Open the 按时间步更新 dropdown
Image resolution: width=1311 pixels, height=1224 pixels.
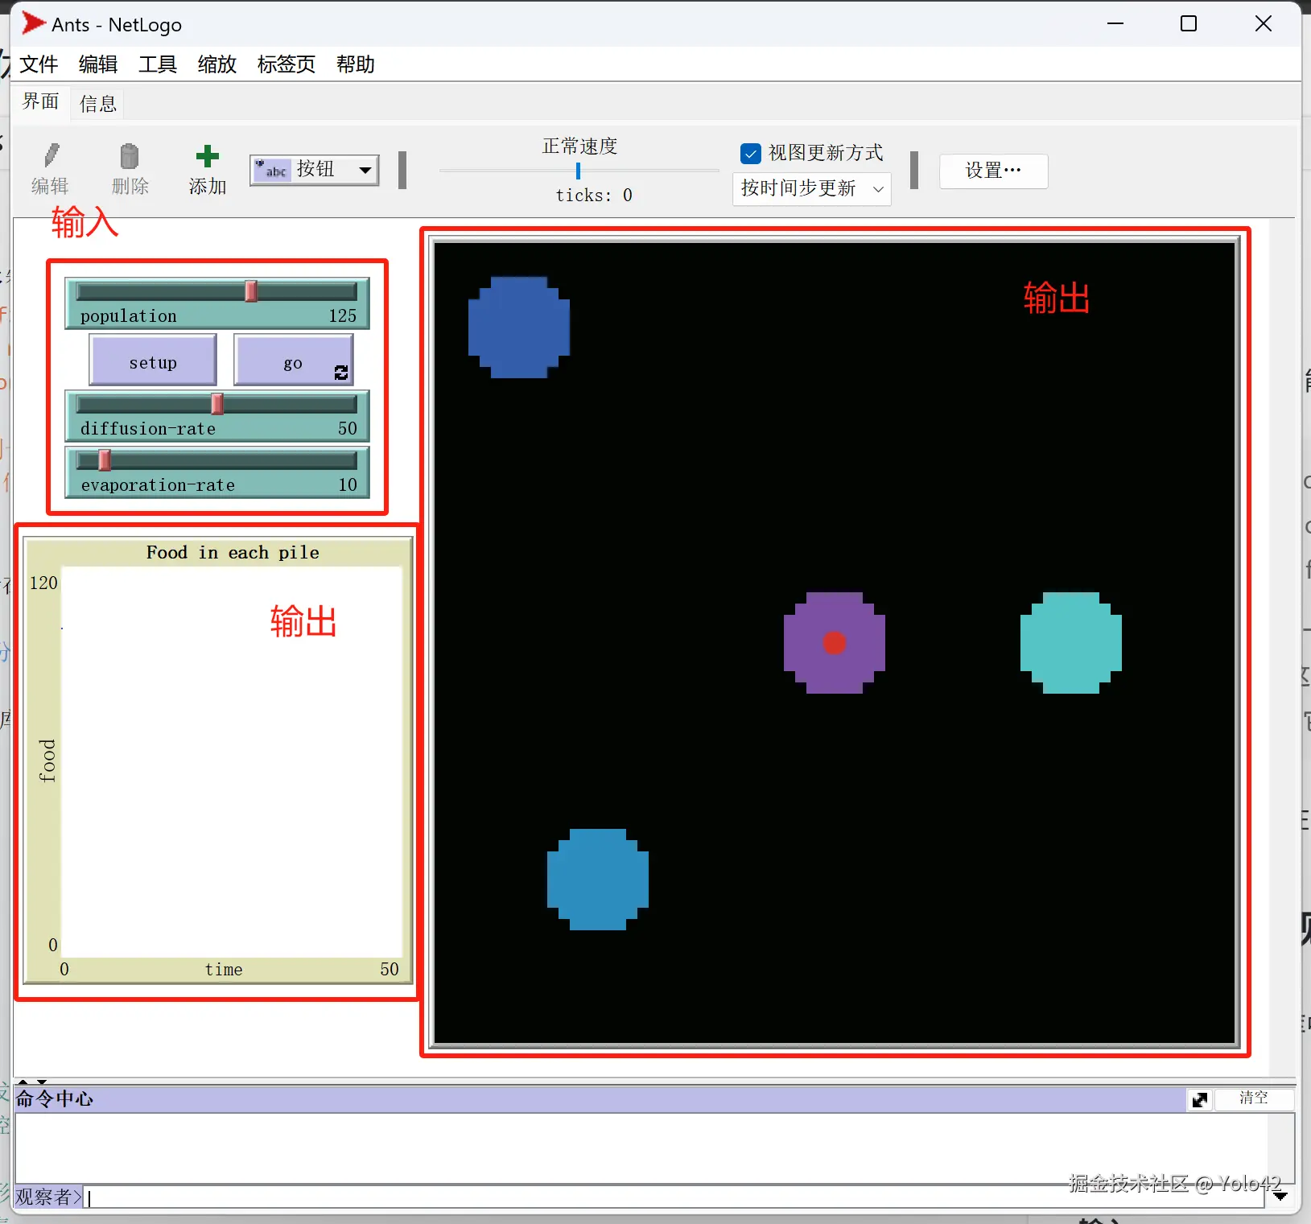click(811, 189)
